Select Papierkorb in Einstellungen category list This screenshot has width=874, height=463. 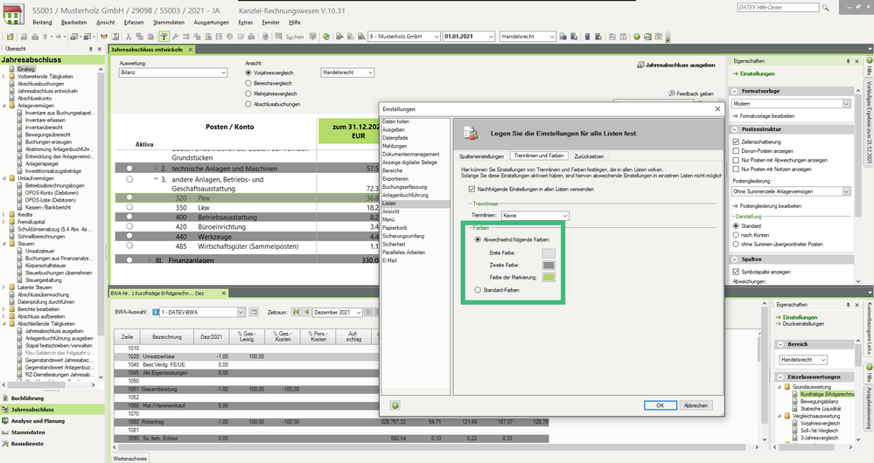click(395, 228)
